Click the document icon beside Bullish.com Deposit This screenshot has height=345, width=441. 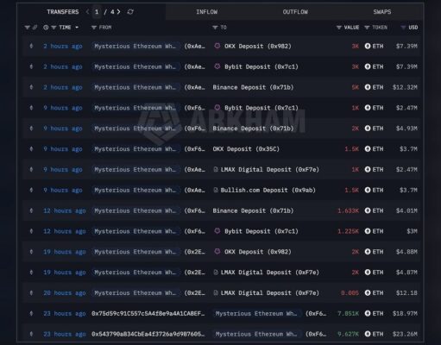[216, 190]
